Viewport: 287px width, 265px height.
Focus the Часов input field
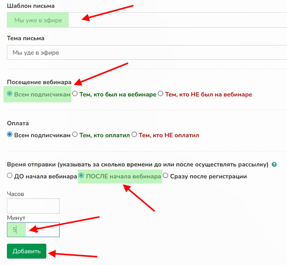pyautogui.click(x=33, y=206)
